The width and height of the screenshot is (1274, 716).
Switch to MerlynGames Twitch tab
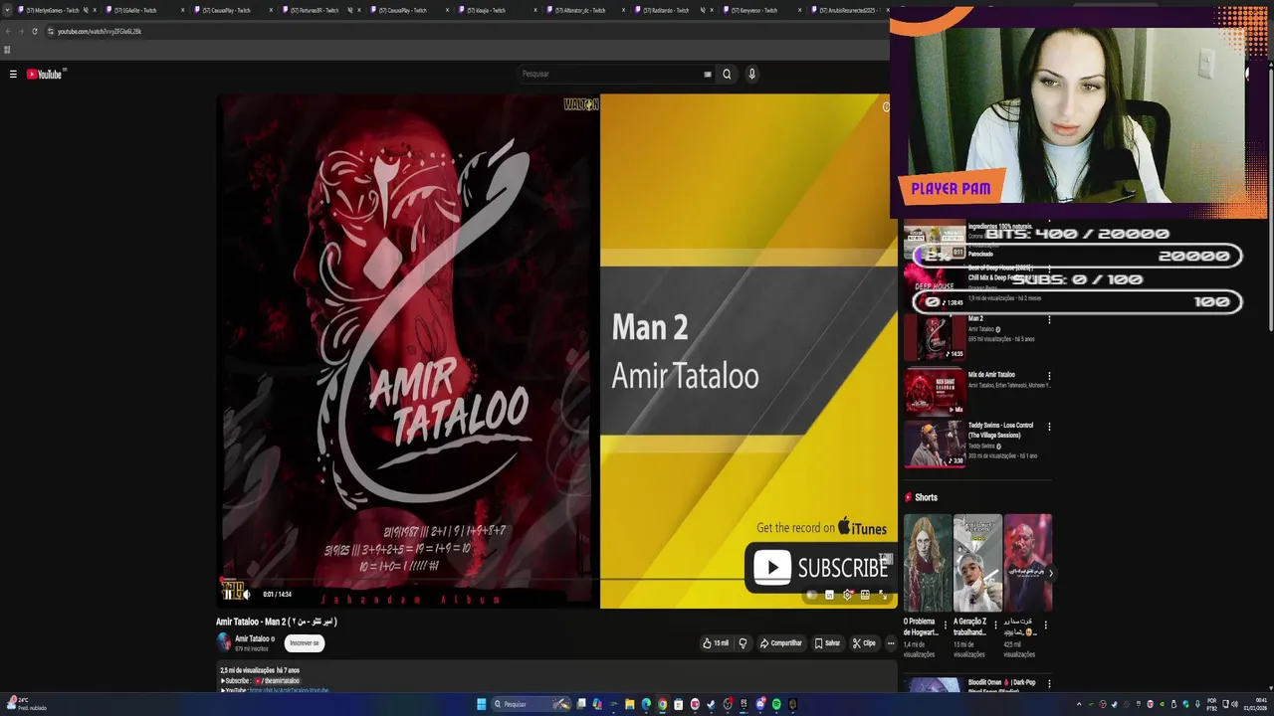(x=55, y=10)
